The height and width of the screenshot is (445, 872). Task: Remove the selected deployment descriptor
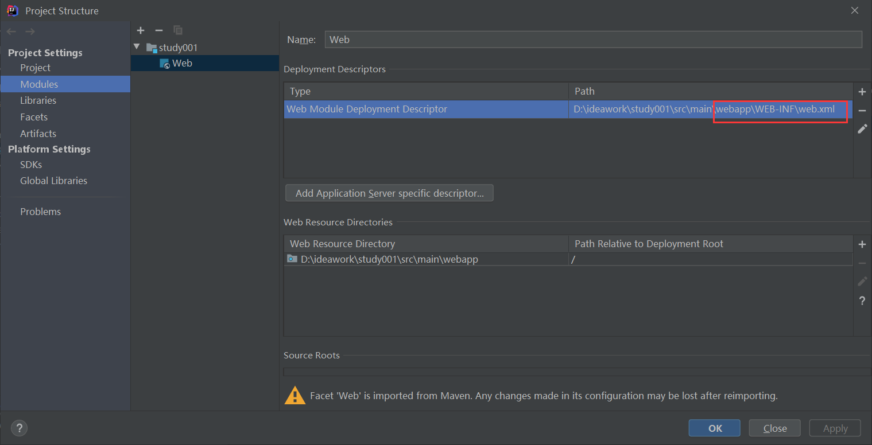coord(862,111)
